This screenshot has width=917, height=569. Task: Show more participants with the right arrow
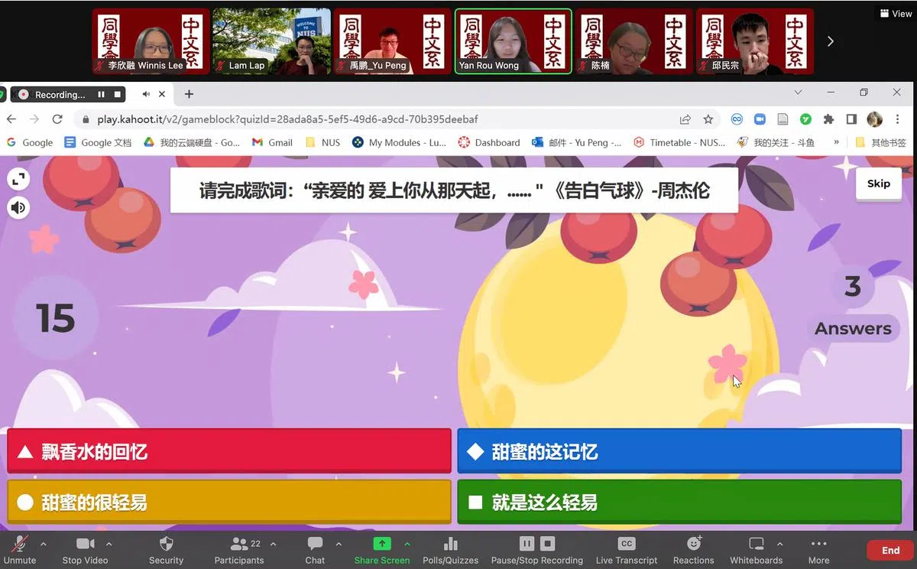coord(830,41)
